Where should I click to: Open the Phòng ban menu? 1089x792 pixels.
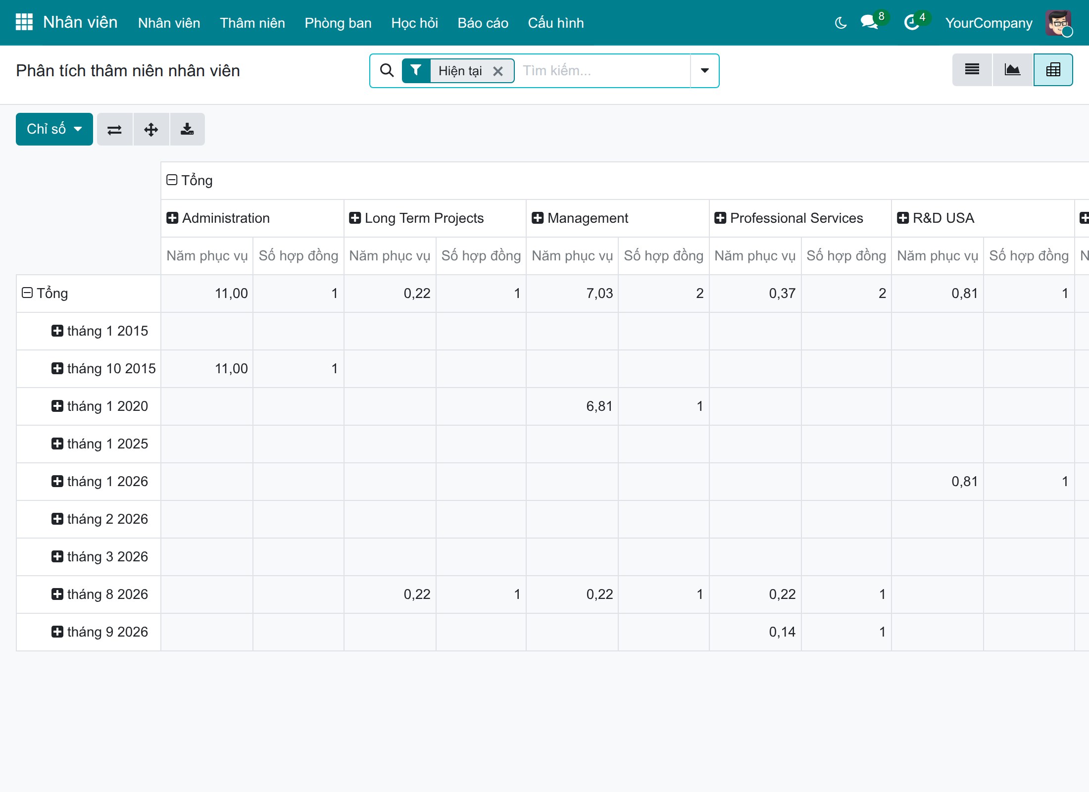click(338, 23)
